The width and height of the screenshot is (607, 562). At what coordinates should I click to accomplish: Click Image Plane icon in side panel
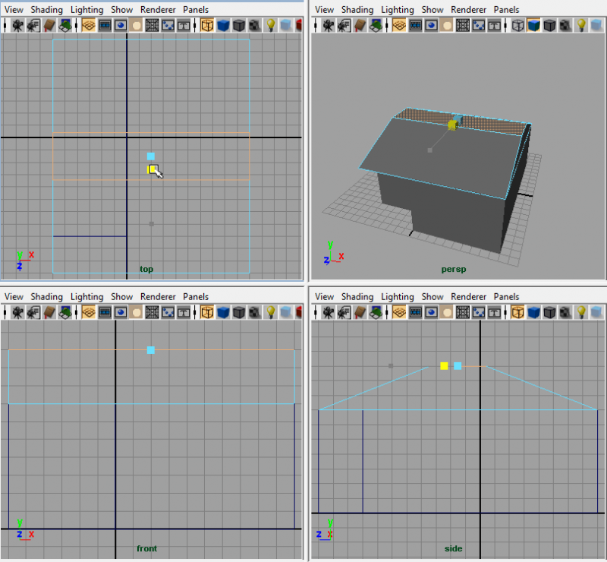coord(377,312)
